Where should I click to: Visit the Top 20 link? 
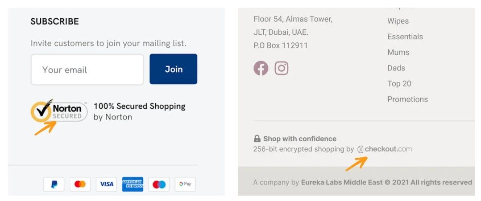399,83
